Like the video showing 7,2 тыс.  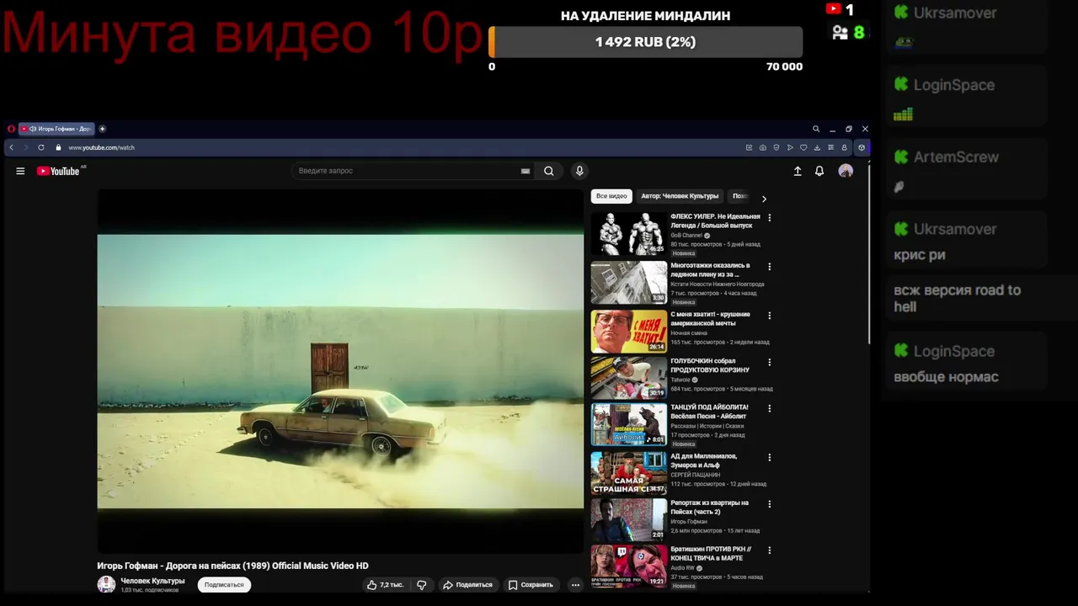387,585
